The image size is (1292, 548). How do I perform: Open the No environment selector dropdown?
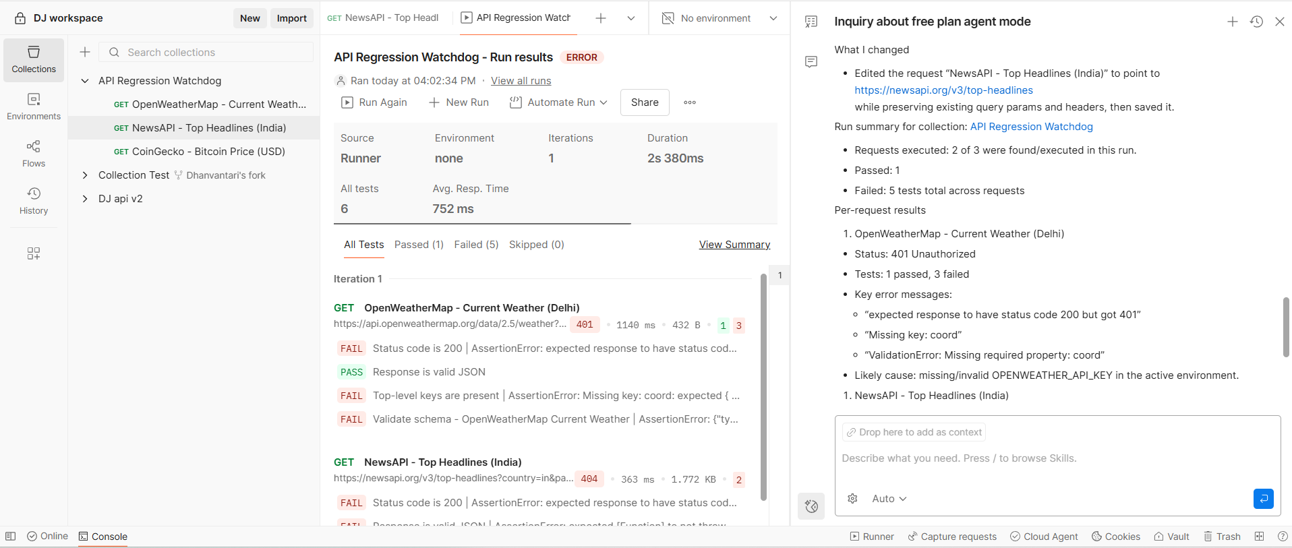pyautogui.click(x=719, y=18)
